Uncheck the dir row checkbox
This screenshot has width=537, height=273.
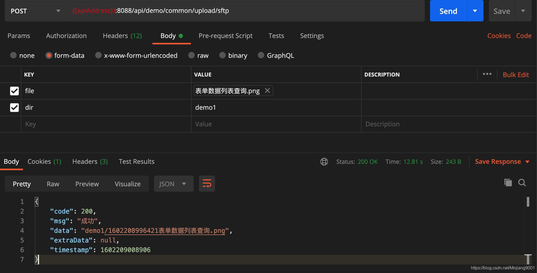[14, 108]
